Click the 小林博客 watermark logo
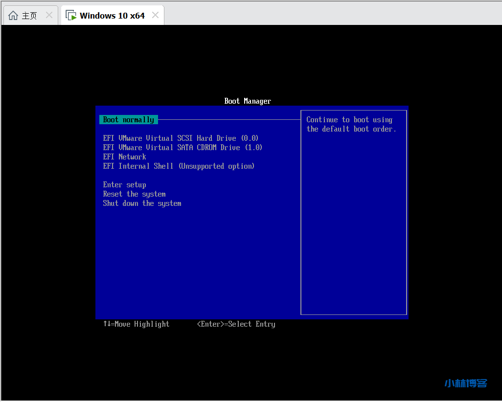Screen dimensions: 502x402 pos(466,383)
